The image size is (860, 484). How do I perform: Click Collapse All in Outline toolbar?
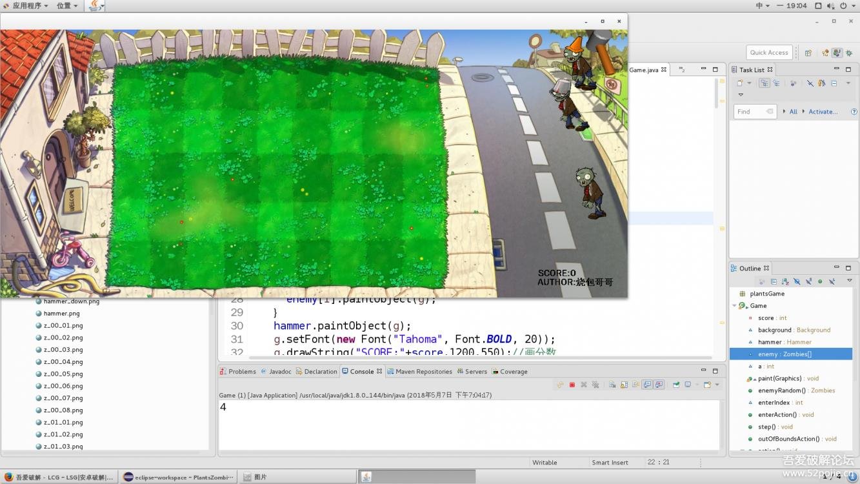point(774,281)
